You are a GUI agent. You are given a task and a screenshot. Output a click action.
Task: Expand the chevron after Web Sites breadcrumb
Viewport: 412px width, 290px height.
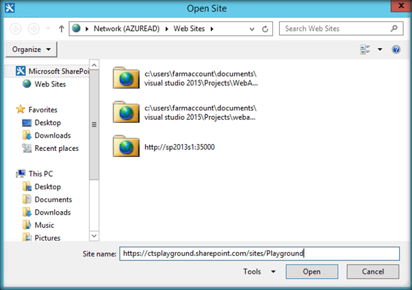click(211, 29)
